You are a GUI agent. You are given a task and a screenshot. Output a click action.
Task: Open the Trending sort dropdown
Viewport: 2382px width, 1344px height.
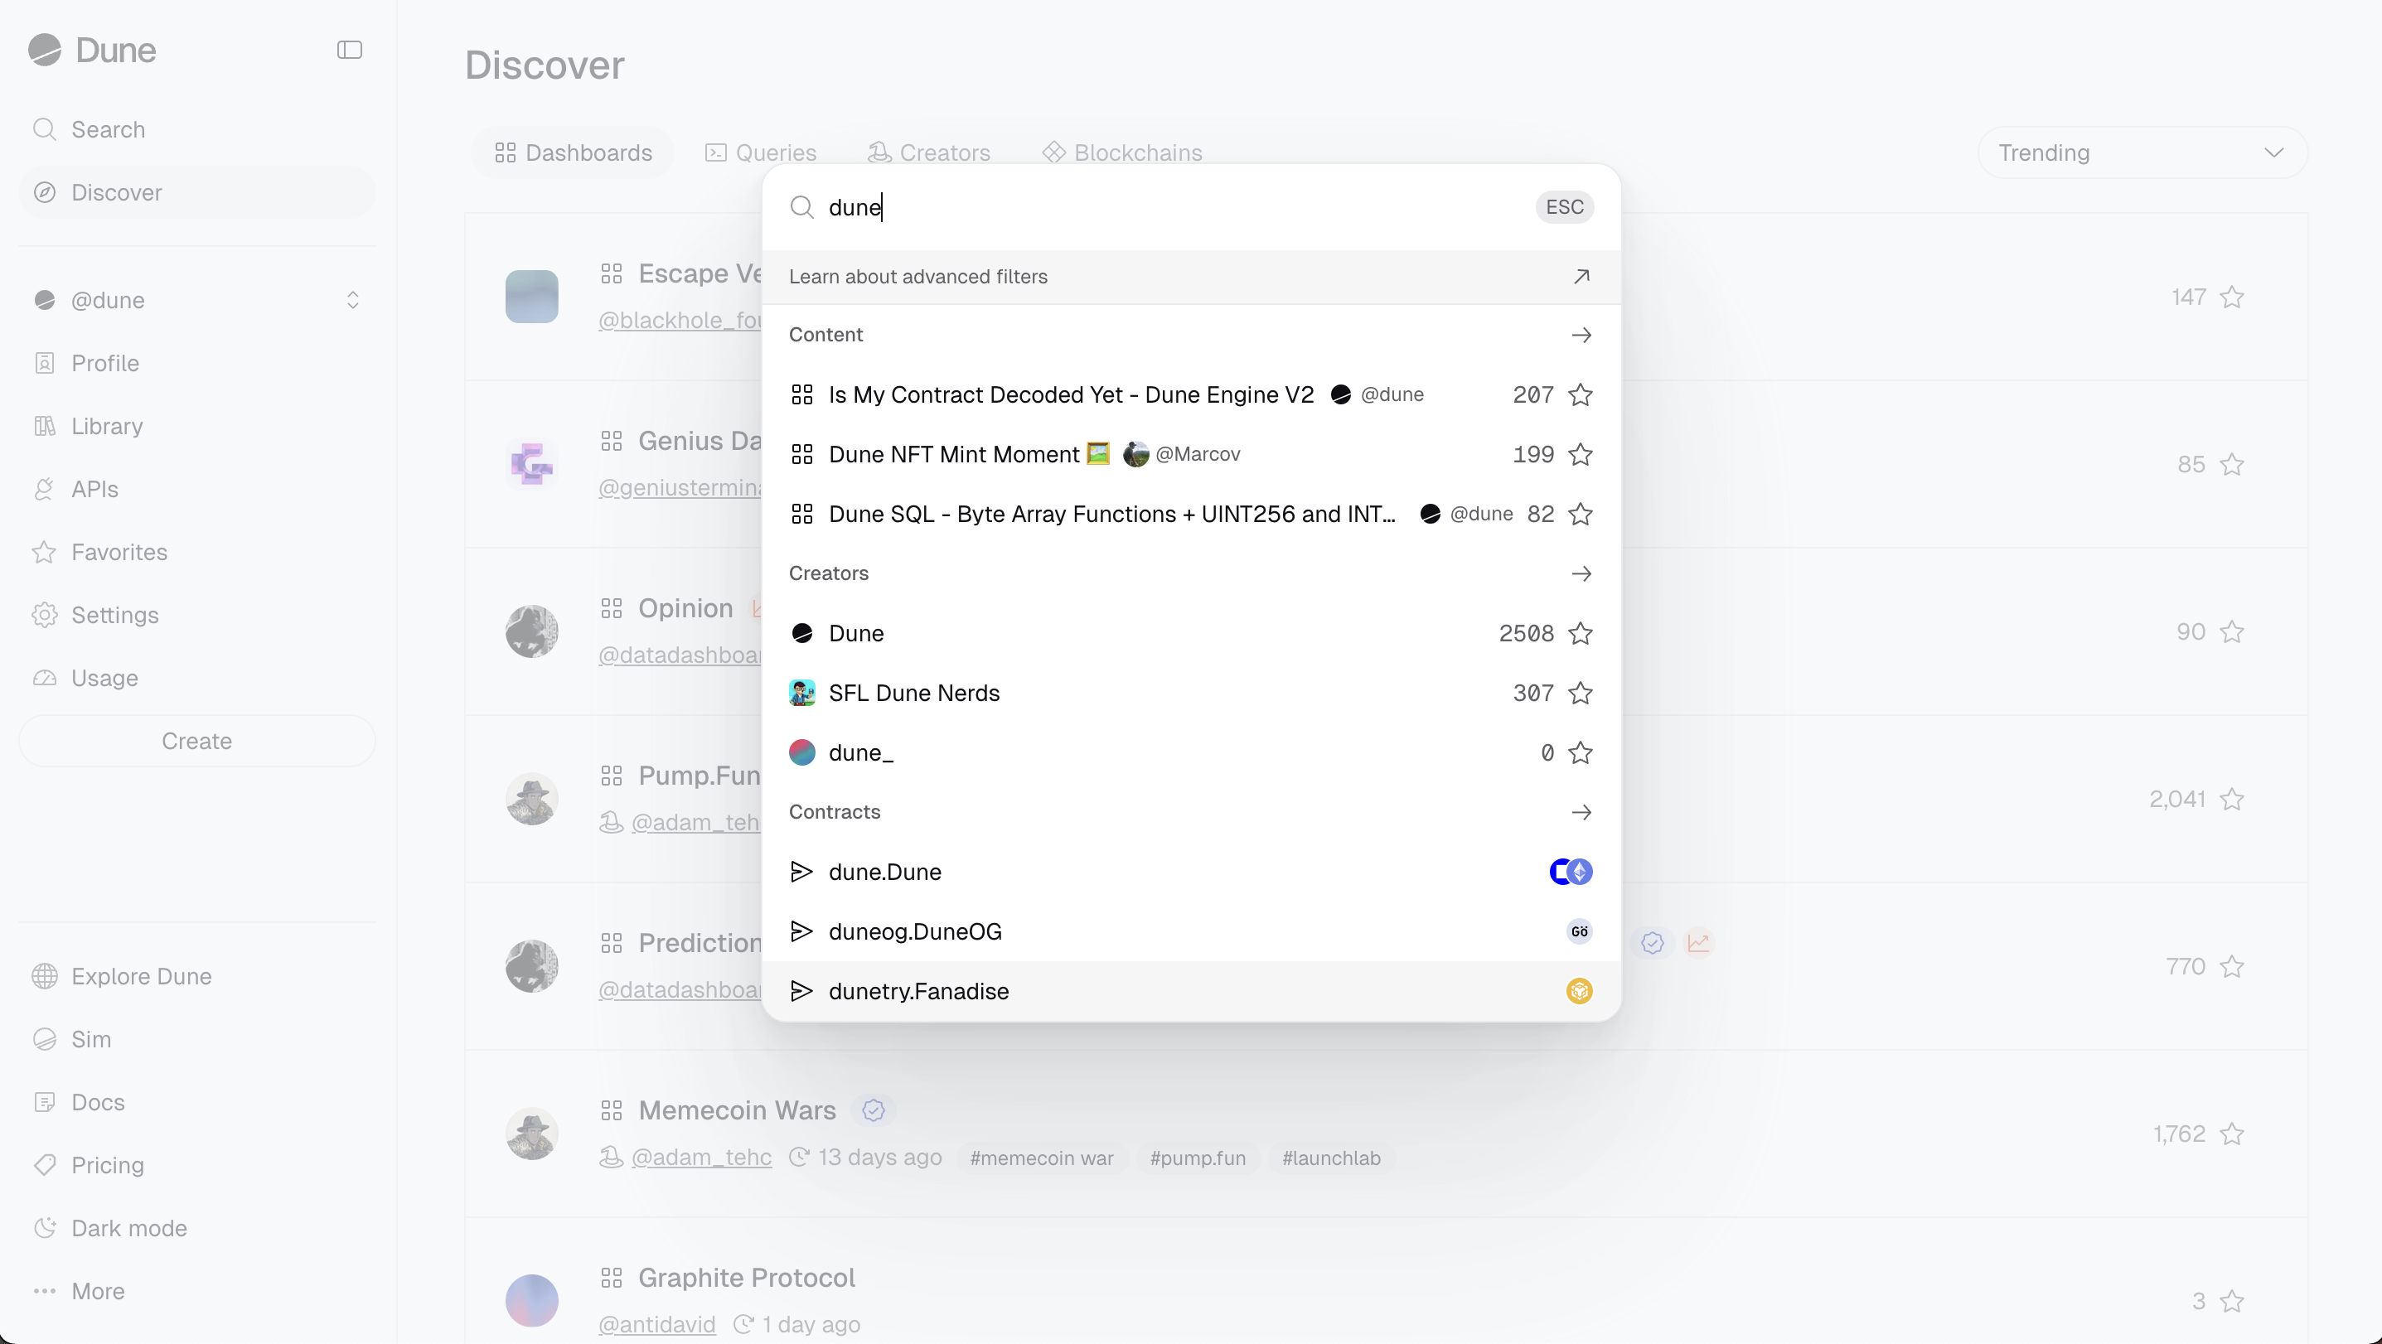coord(2142,152)
